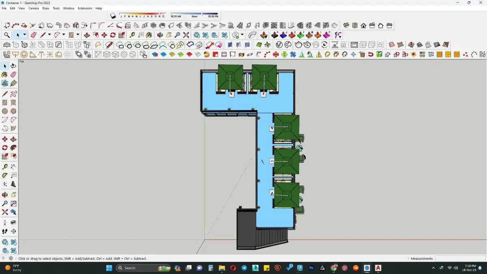Select the Move tool in left toolbar
The height and width of the screenshot is (274, 487).
click(x=5, y=139)
